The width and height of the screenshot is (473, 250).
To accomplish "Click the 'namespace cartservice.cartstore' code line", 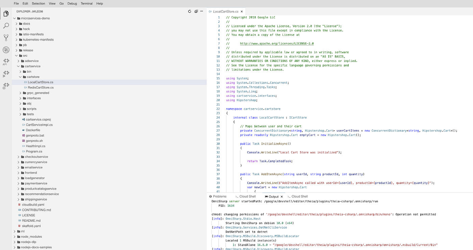I will pos(253,109).
